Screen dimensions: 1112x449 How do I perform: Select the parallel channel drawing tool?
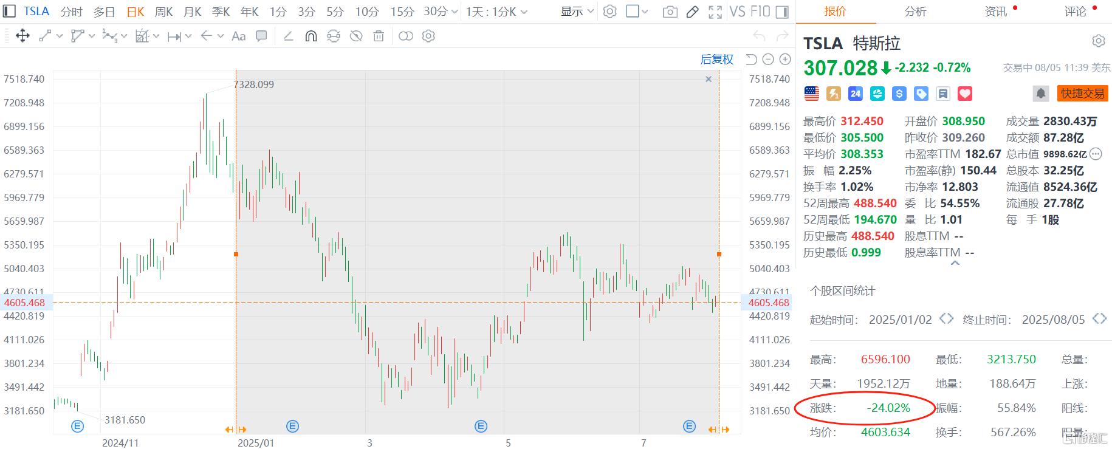(77, 36)
